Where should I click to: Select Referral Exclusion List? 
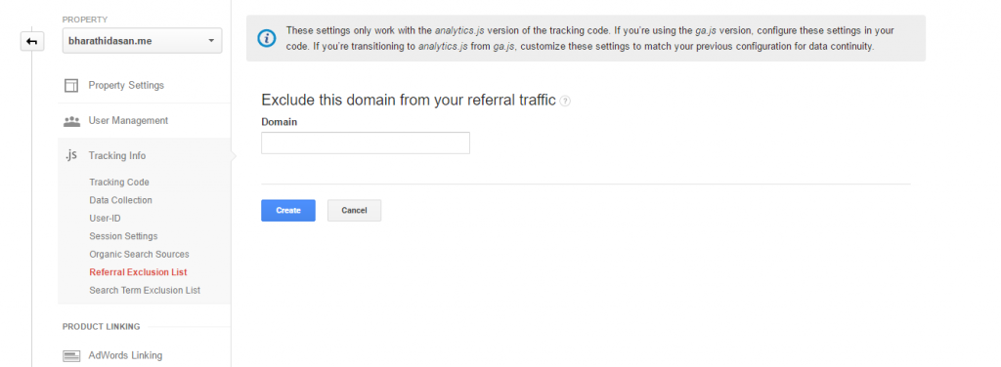(138, 272)
